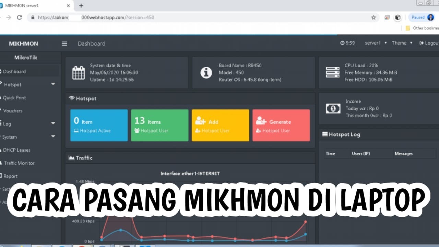Screen dimensions: 439x247
Task: Open a new browser tab
Action: click(81, 5)
